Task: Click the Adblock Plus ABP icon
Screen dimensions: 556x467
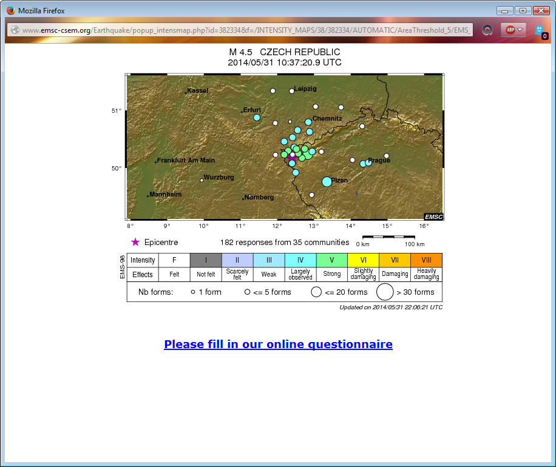Action: coord(510,30)
